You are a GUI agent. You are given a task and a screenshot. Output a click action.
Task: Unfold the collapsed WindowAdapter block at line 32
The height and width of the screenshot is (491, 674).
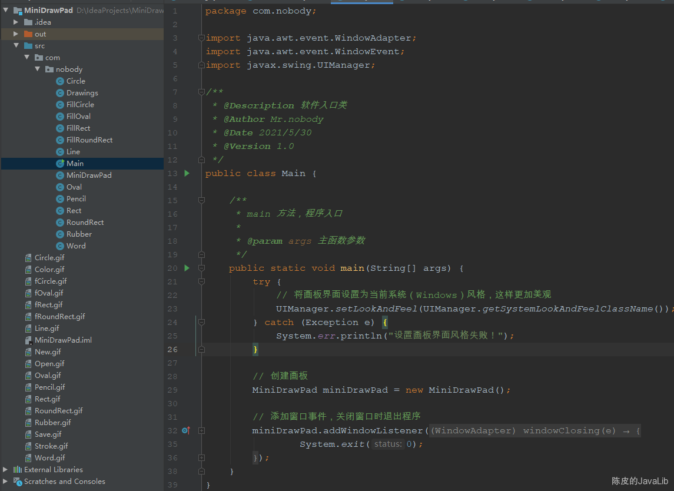click(x=201, y=430)
